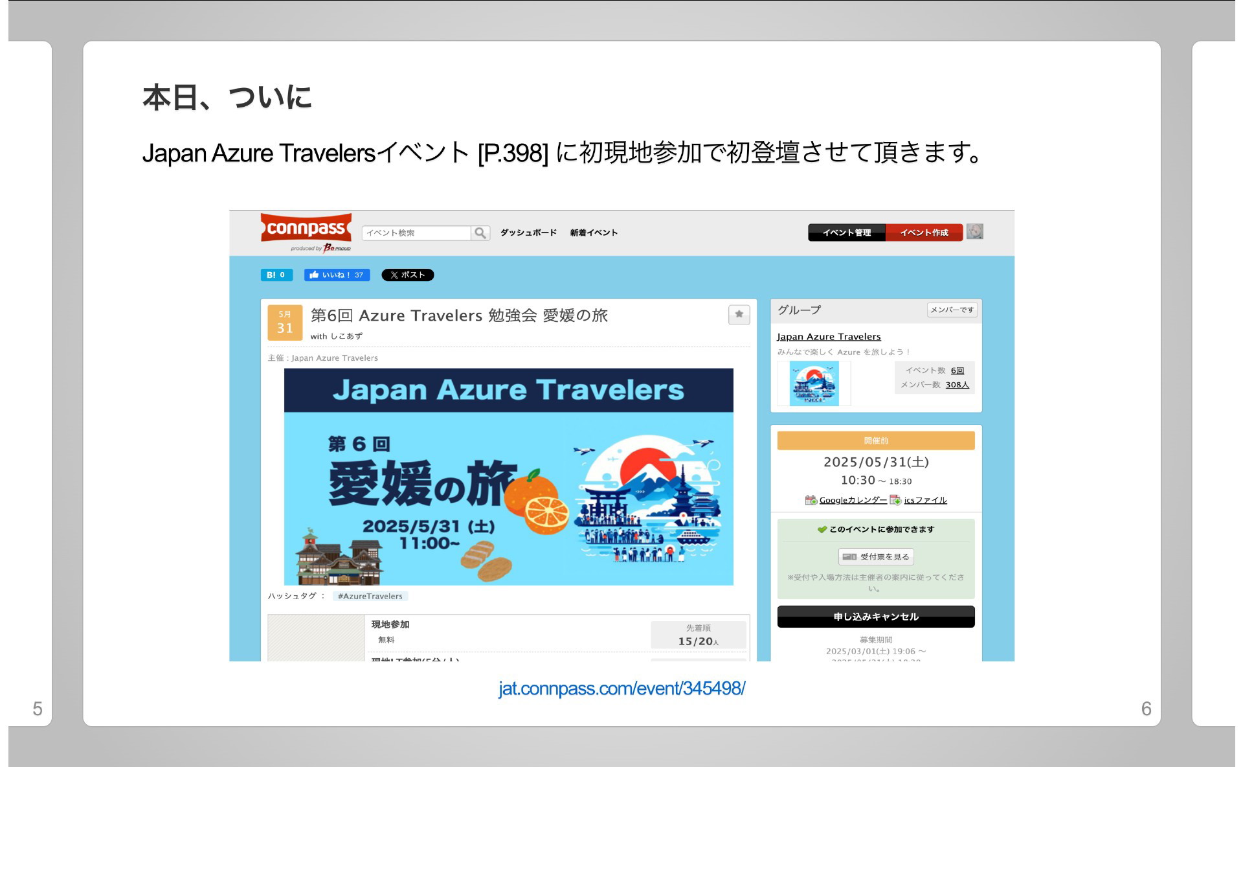
Task: Click the メンバーです button
Action: [952, 310]
